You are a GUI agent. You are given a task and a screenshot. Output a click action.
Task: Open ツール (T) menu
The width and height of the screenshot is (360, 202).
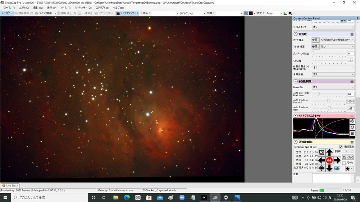66,8
